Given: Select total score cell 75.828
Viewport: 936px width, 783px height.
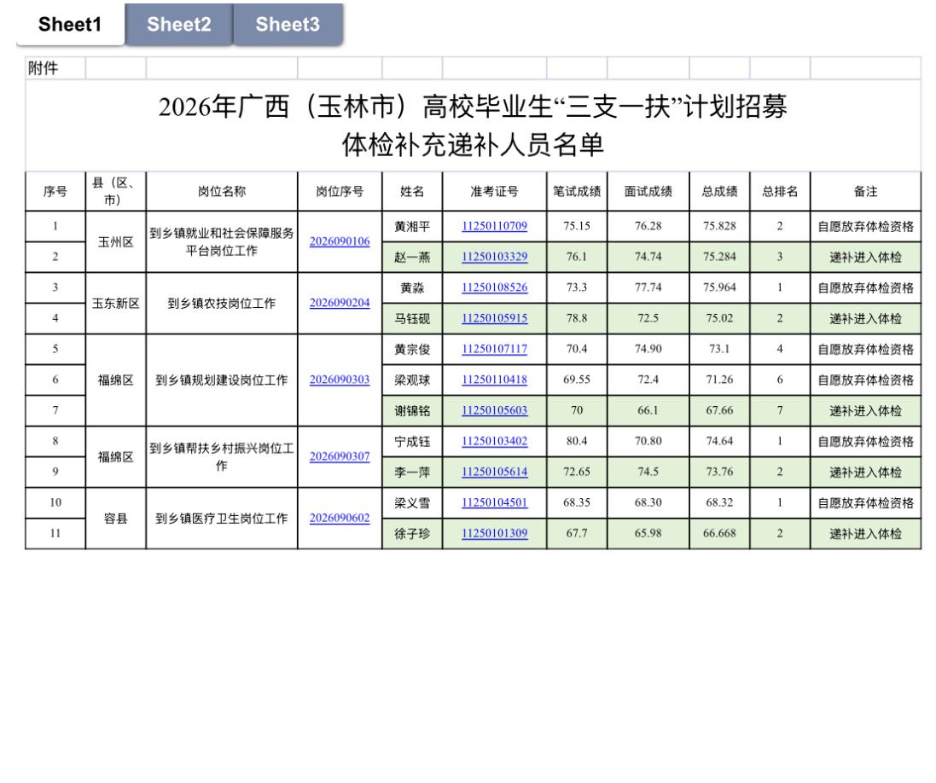Looking at the screenshot, I should click(720, 226).
